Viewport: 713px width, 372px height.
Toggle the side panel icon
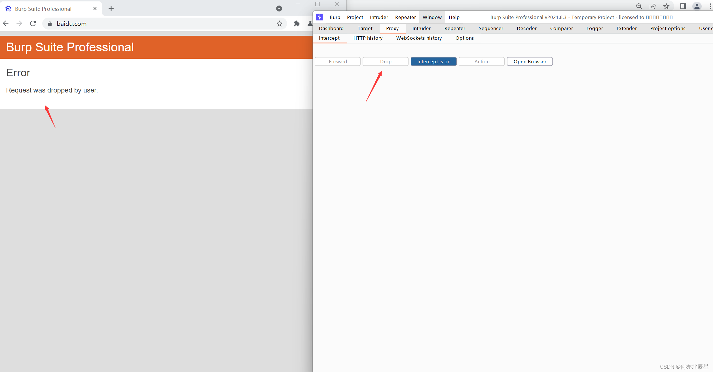click(683, 6)
